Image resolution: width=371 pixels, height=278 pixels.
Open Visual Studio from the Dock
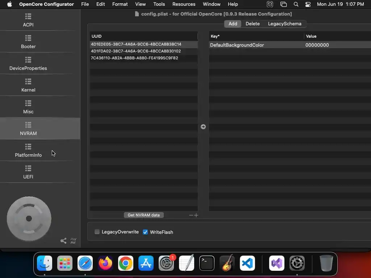click(x=277, y=263)
